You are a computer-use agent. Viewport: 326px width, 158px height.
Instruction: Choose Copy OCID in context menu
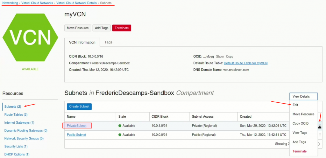coord(303,123)
